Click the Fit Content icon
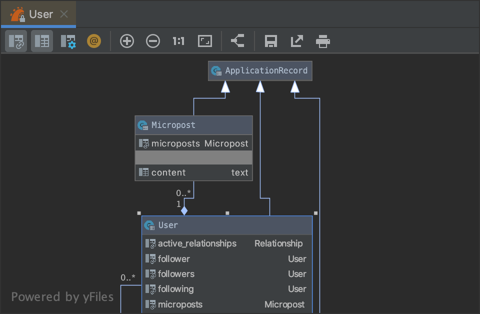Image resolution: width=480 pixels, height=314 pixels. coord(204,41)
